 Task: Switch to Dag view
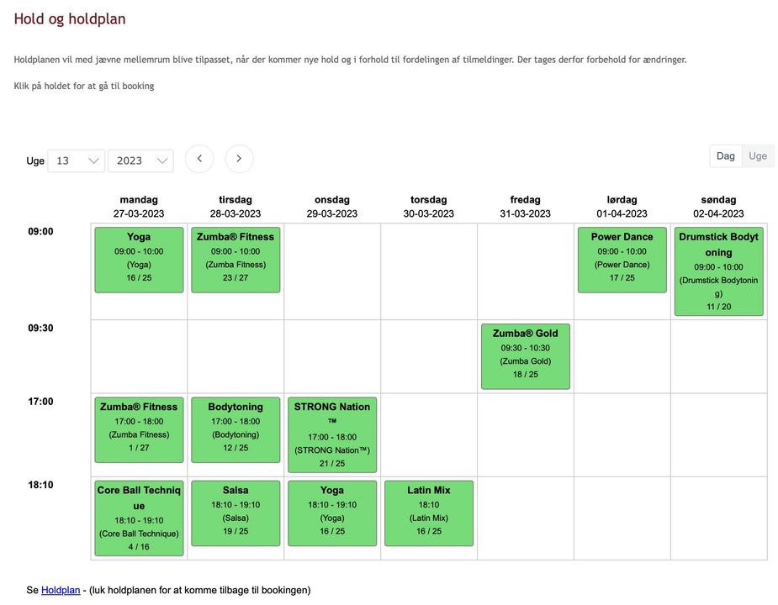725,156
